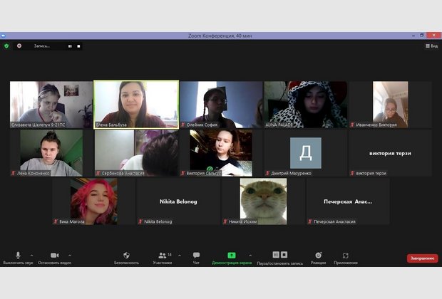Click the green encryption shield icon
Image resolution: width=442 pixels, height=299 pixels.
tap(6, 46)
